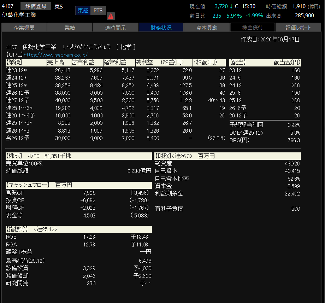This screenshot has width=325, height=303.
Task: Click the 連26.12予 row label
Action: click(x=18, y=93)
